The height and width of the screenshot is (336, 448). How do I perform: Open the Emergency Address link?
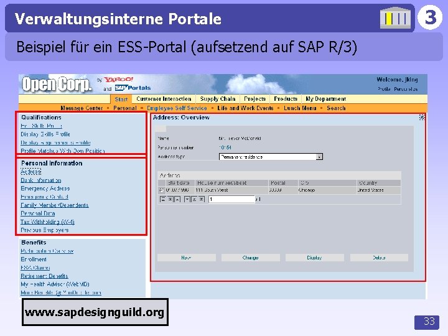point(45,189)
